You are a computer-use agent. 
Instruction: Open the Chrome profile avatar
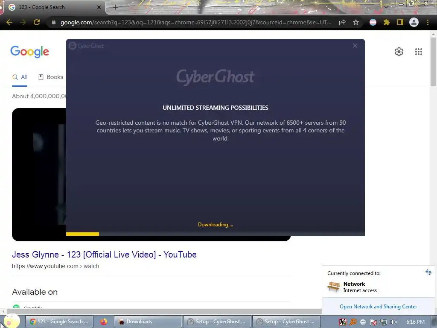(x=414, y=22)
